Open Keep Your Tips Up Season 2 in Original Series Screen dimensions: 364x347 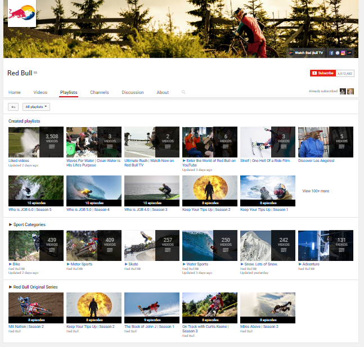pyautogui.click(x=94, y=308)
